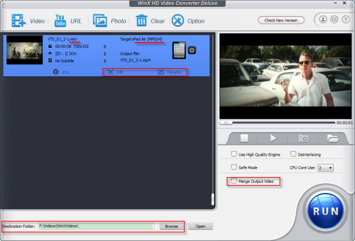
Task: Click the preview video frame
Action: click(x=286, y=76)
